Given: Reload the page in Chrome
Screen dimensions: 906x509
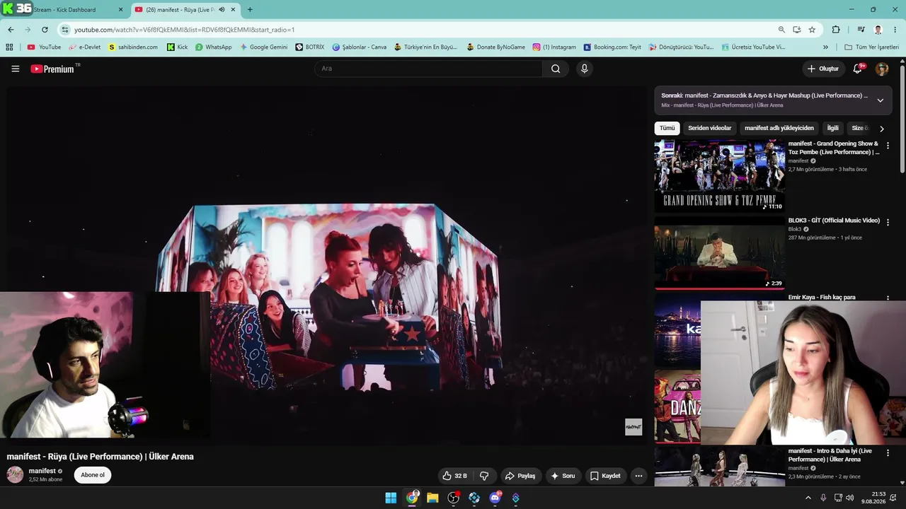Looking at the screenshot, I should coord(45,30).
